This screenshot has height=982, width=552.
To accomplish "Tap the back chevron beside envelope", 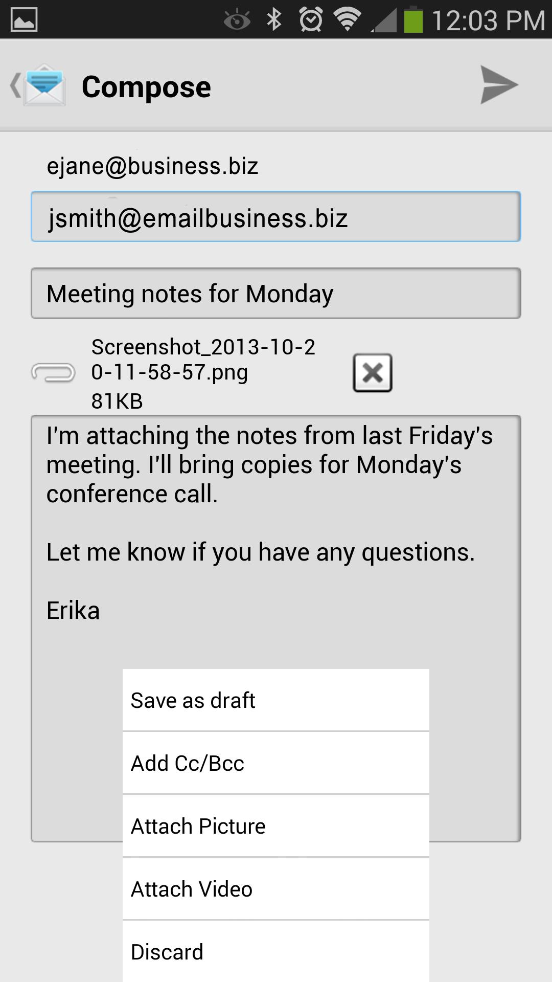I will point(14,85).
